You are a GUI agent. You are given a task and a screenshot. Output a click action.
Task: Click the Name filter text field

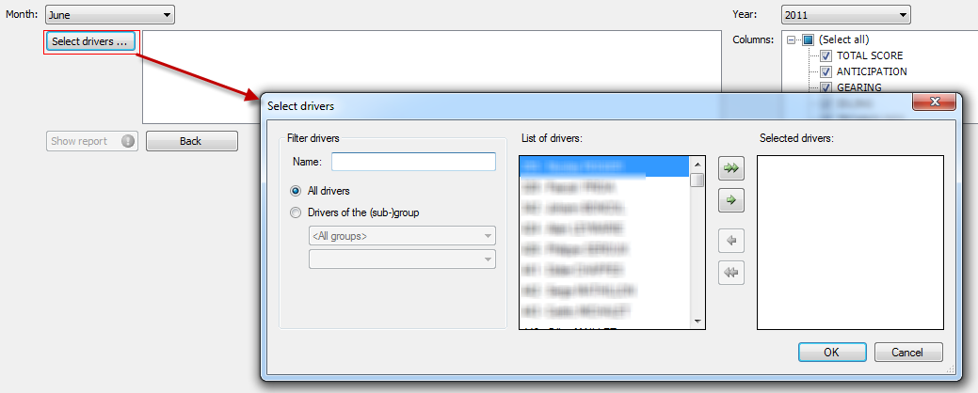click(413, 162)
